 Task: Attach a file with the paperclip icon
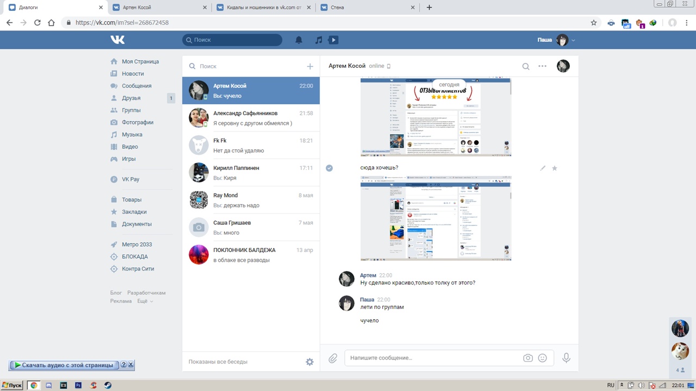pos(333,358)
